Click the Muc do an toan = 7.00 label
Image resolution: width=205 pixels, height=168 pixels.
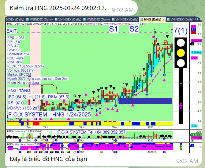click(x=23, y=144)
